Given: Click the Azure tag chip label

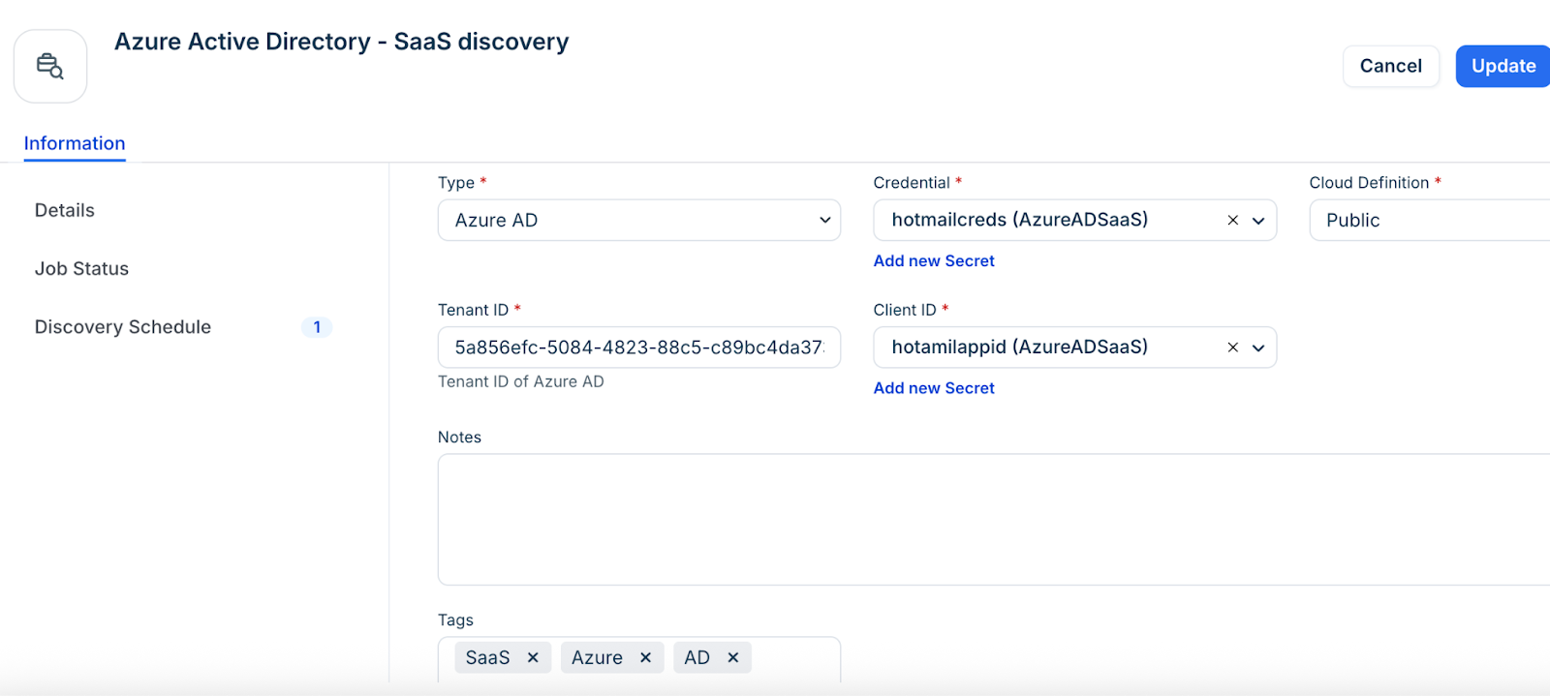Looking at the screenshot, I should click(597, 658).
